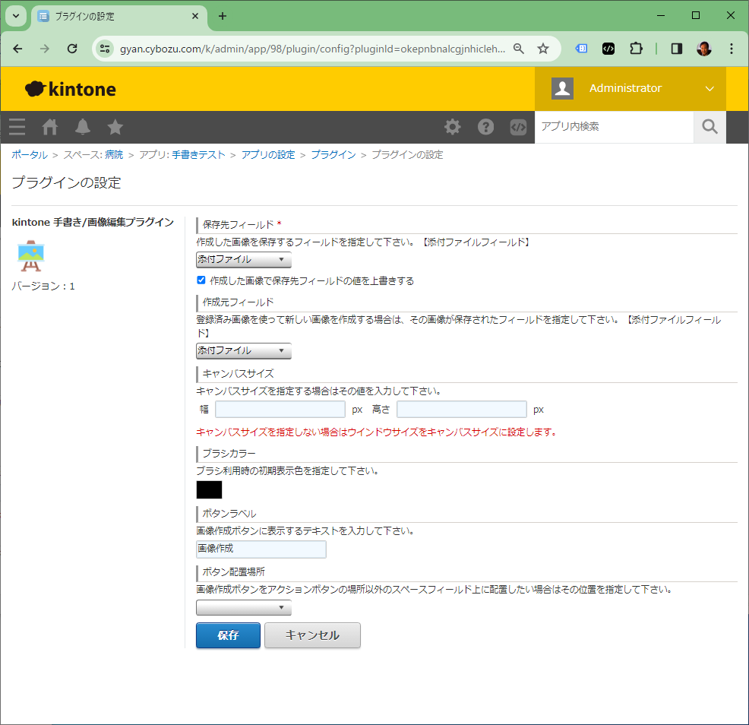This screenshot has height=725, width=749.
Task: Open the 保存先フィールド dropdown
Action: [x=244, y=259]
